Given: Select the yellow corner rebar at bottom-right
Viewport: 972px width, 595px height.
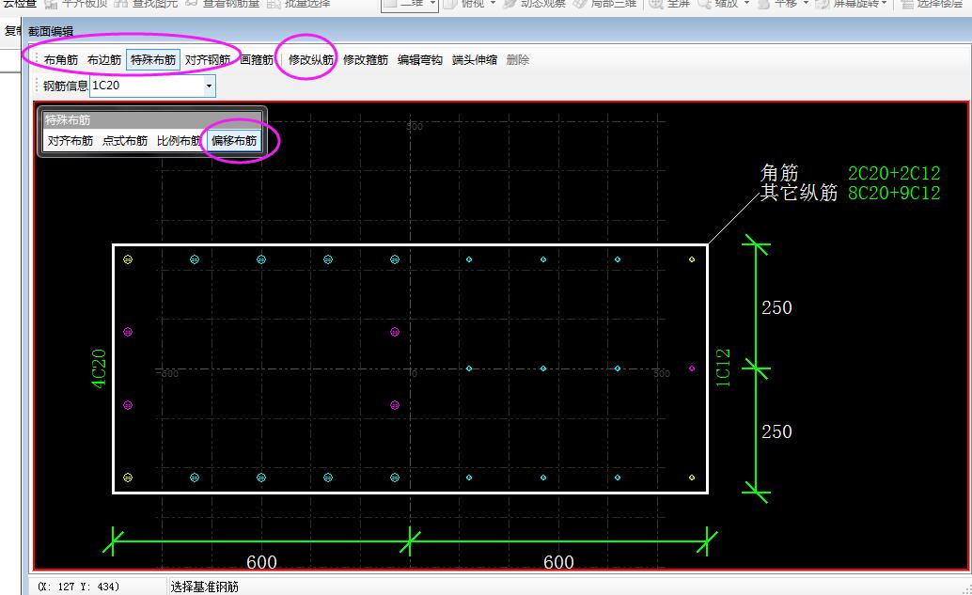Looking at the screenshot, I should pyautogui.click(x=692, y=478).
